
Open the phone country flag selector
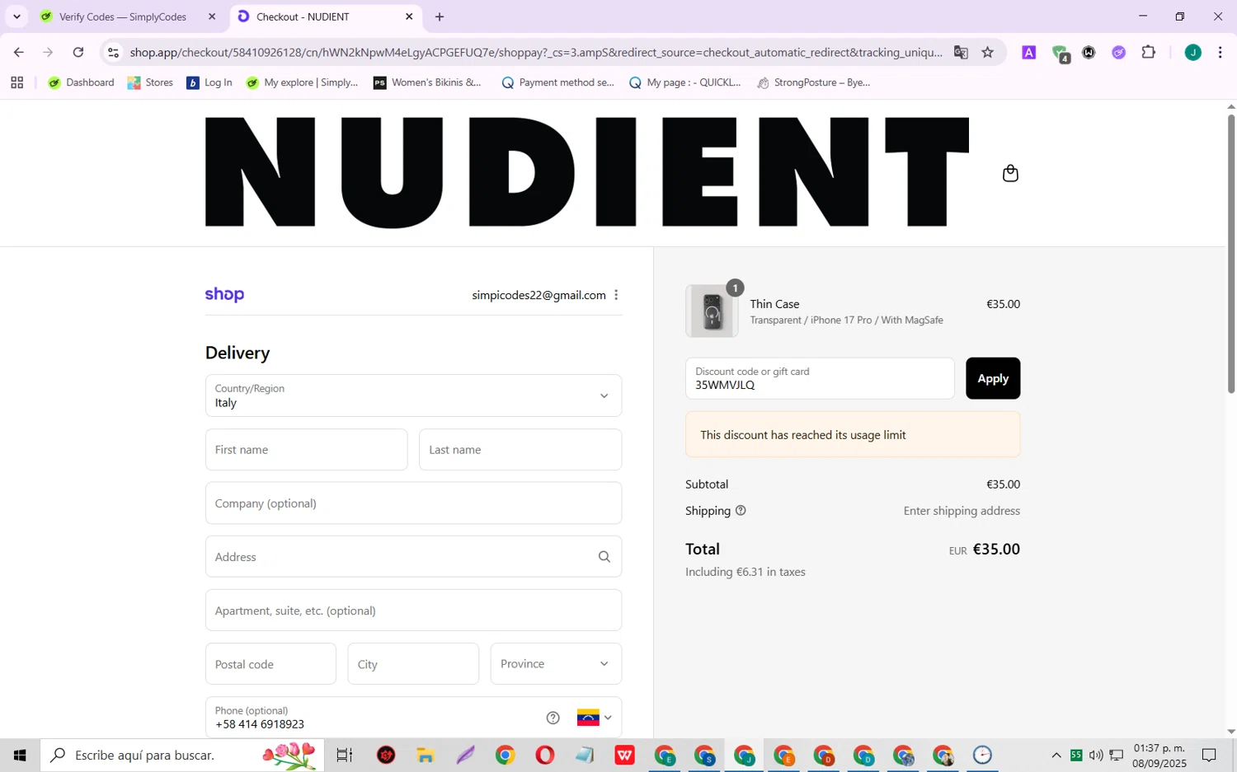(595, 718)
